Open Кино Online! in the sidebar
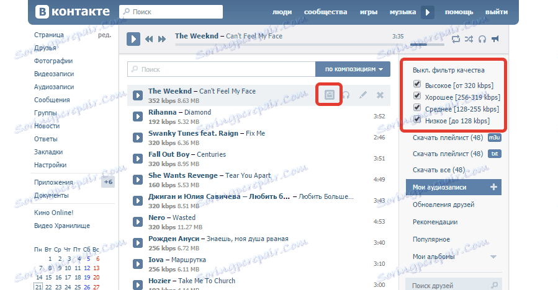The width and height of the screenshot is (558, 290). (x=54, y=213)
